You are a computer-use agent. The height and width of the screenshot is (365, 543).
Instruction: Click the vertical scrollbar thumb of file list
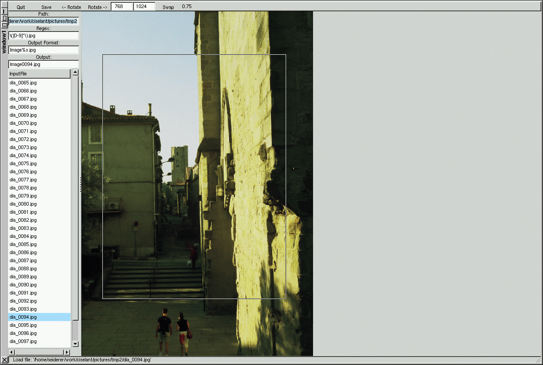[75, 198]
